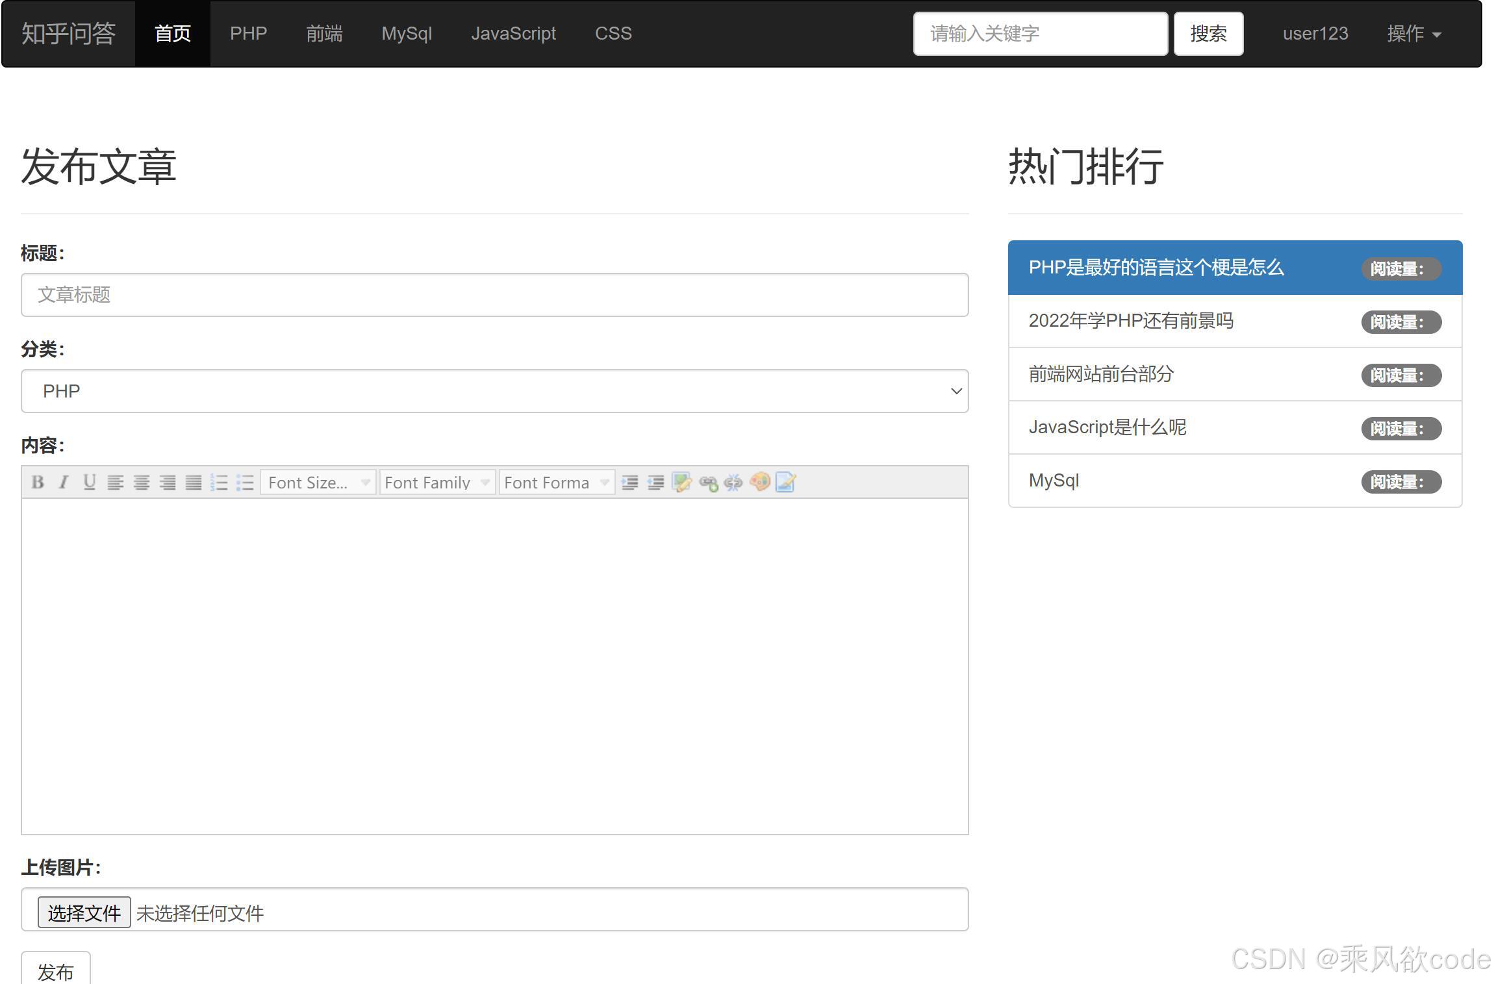The image size is (1494, 984).
Task: Open the Font Family dropdown
Action: [x=437, y=482]
